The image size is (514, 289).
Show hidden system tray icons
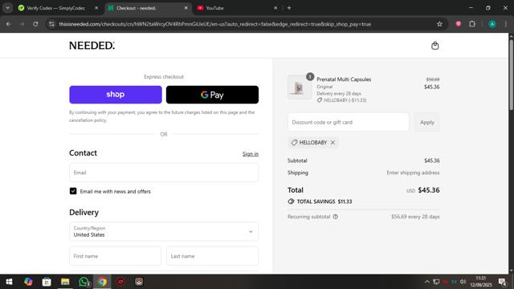coord(426,282)
